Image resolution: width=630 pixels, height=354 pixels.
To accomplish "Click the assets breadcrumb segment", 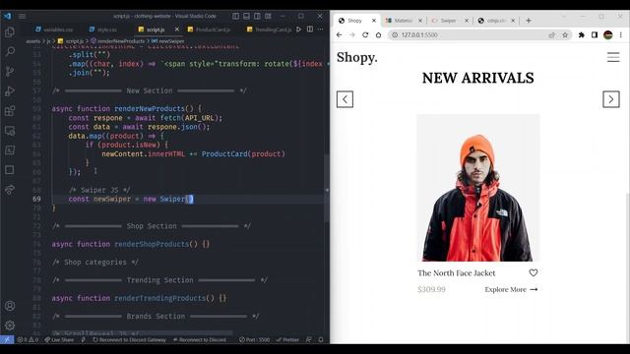I will coord(32,41).
